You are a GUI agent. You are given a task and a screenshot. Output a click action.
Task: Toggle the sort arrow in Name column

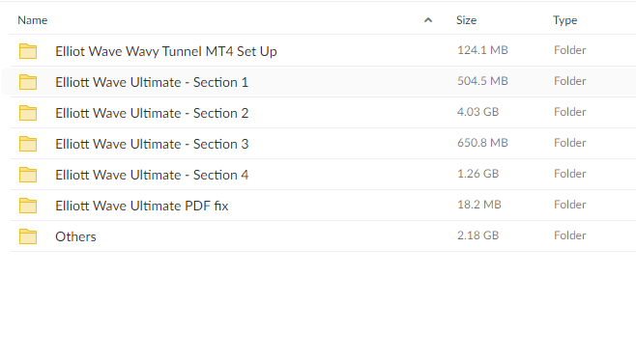[x=428, y=20]
